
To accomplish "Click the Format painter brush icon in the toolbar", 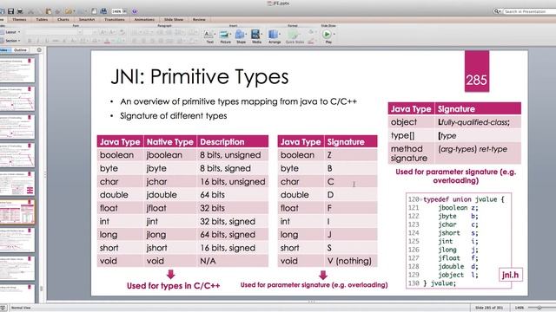I will click(58, 11).
